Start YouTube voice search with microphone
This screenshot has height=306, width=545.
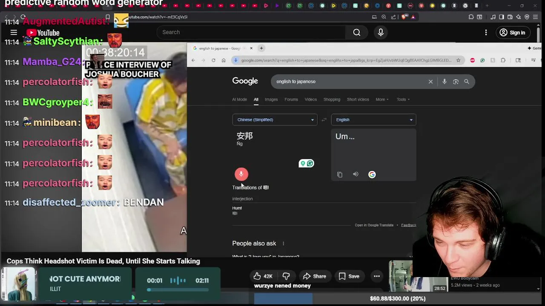coord(381,32)
